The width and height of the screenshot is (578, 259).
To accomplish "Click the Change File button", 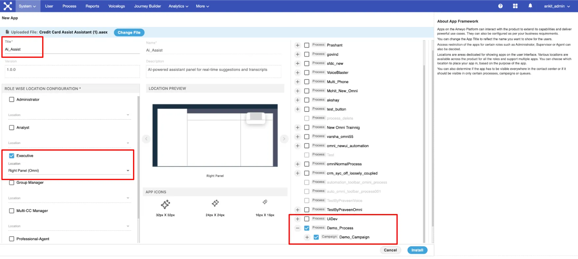I will click(x=129, y=32).
